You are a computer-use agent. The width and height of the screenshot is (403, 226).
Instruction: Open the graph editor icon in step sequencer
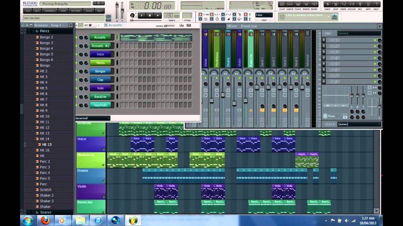click(182, 26)
